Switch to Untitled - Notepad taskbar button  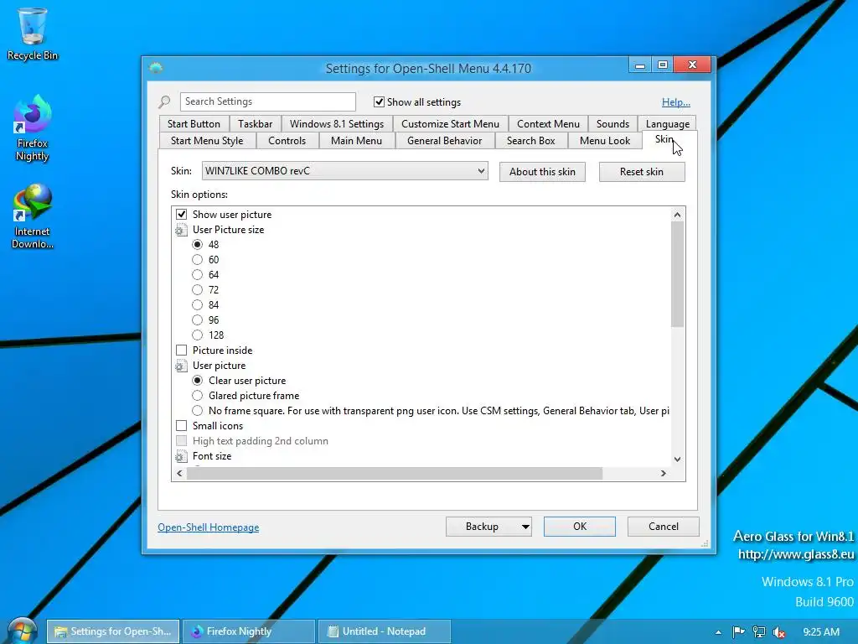click(x=384, y=631)
